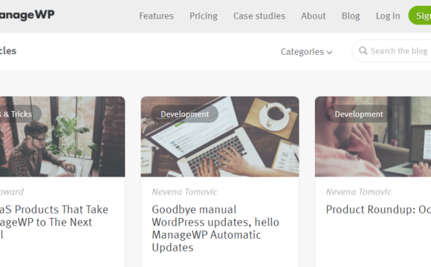Viewport: 431px width, 267px height.
Task: Focus the Search the blog field
Action: click(x=392, y=50)
